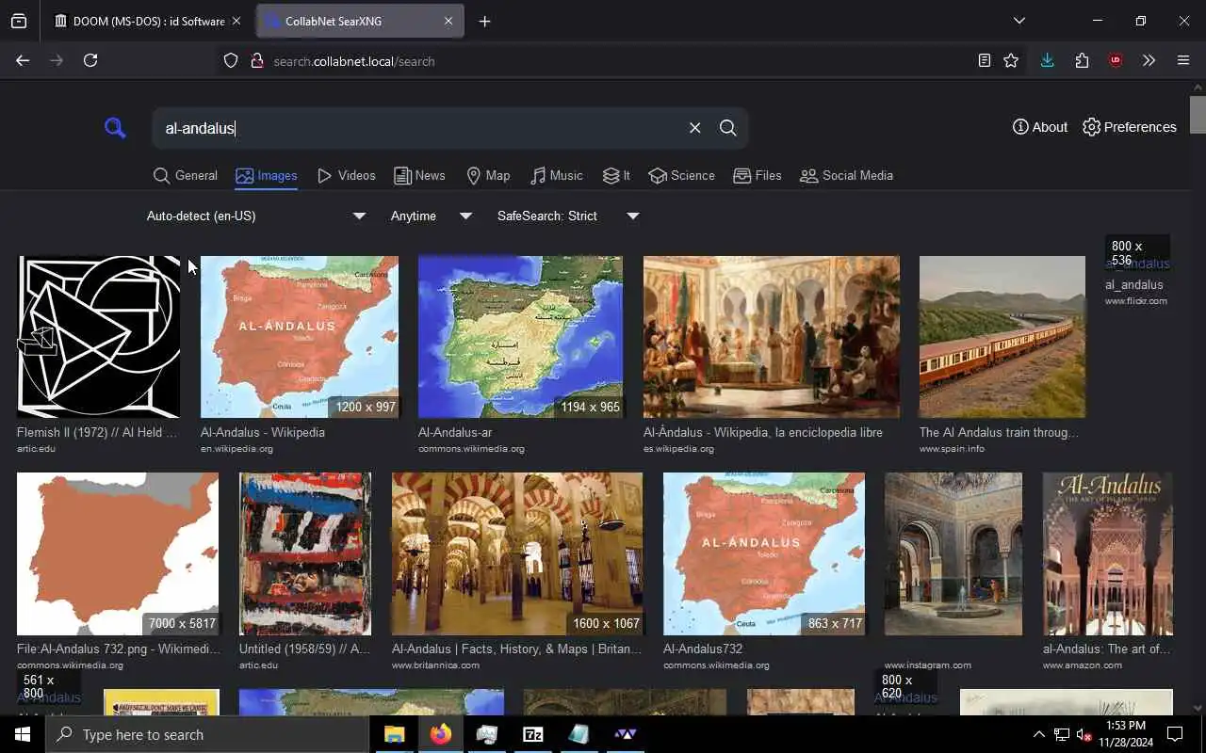Open the Flemish II (1972) thumbnail
The image size is (1206, 753).
click(x=98, y=337)
